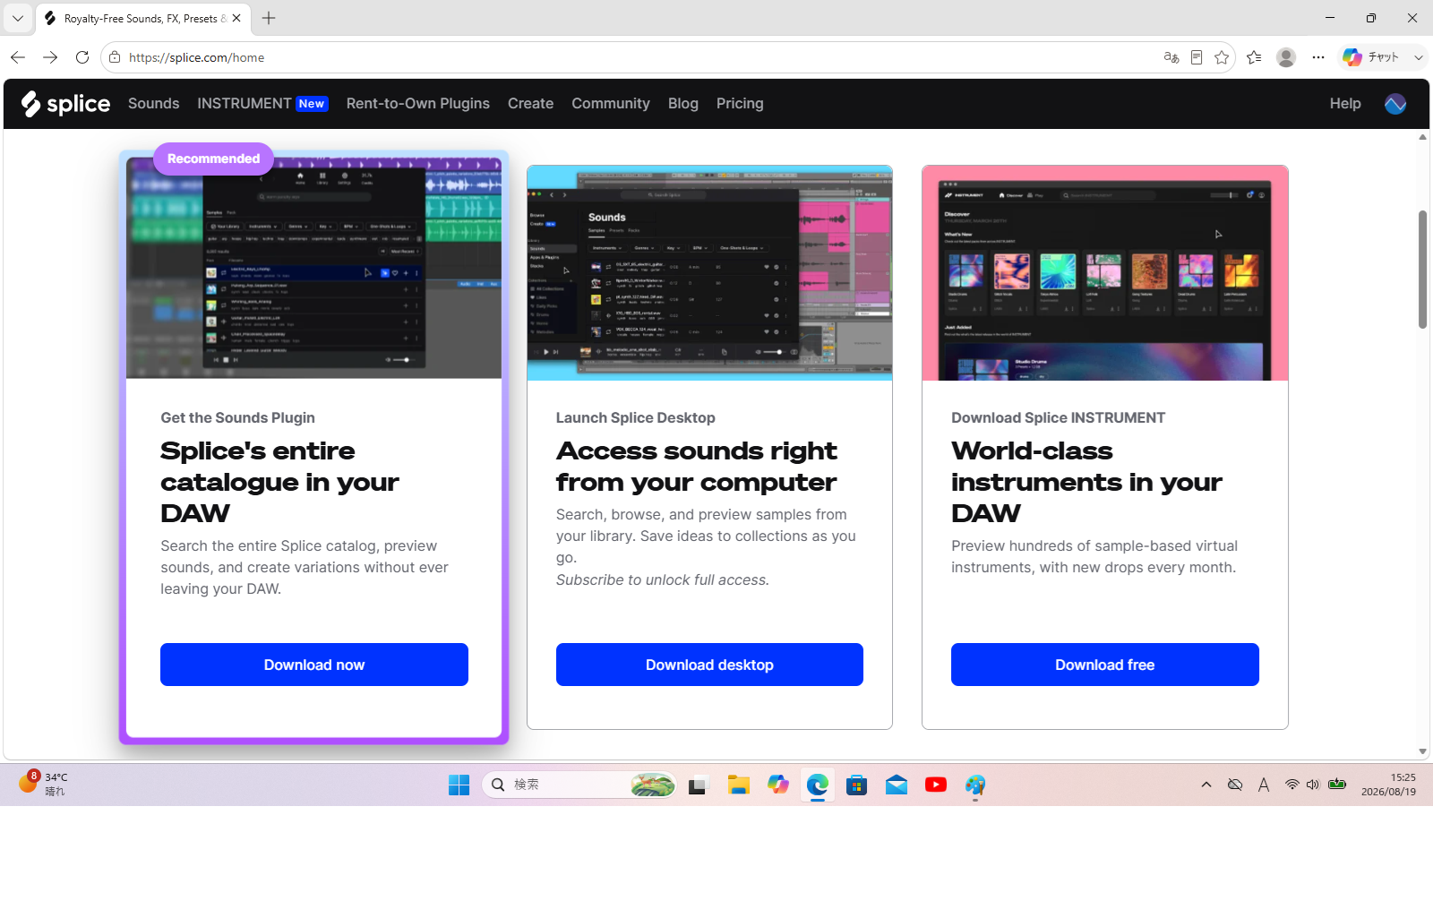
Task: Close the Royalty-Free Sounds tab
Action: 236,18
